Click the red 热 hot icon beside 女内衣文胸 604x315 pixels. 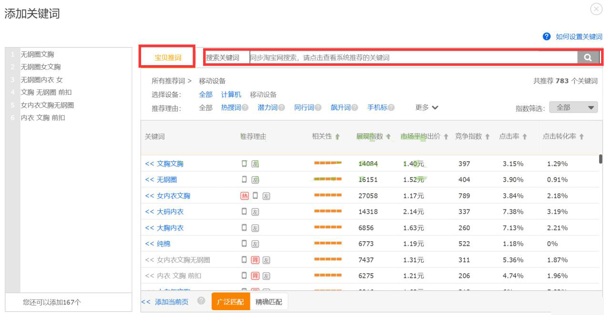(x=244, y=195)
